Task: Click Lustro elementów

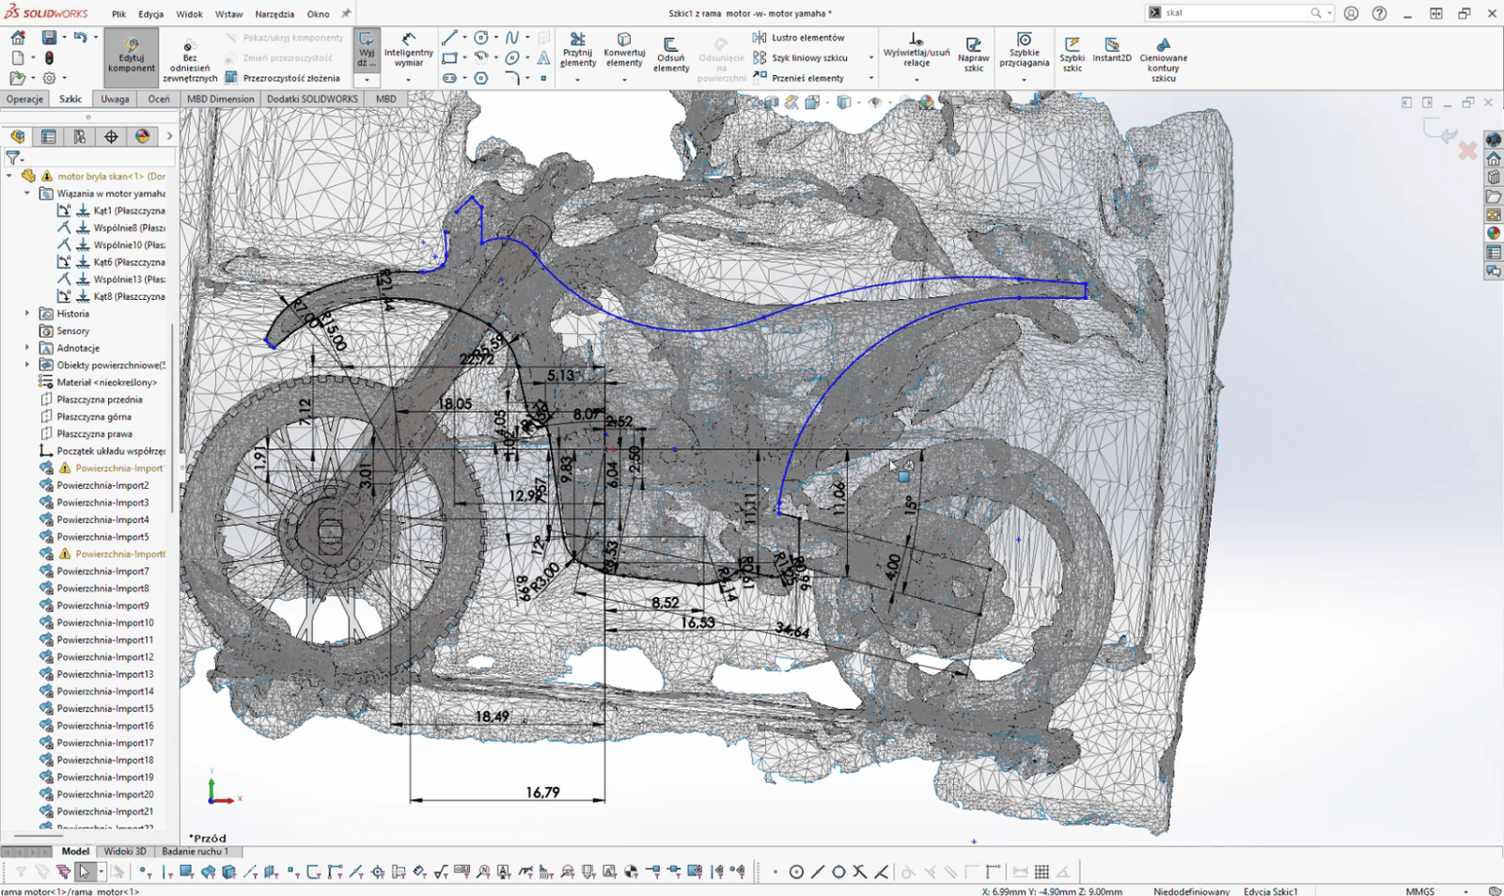Action: (x=798, y=38)
